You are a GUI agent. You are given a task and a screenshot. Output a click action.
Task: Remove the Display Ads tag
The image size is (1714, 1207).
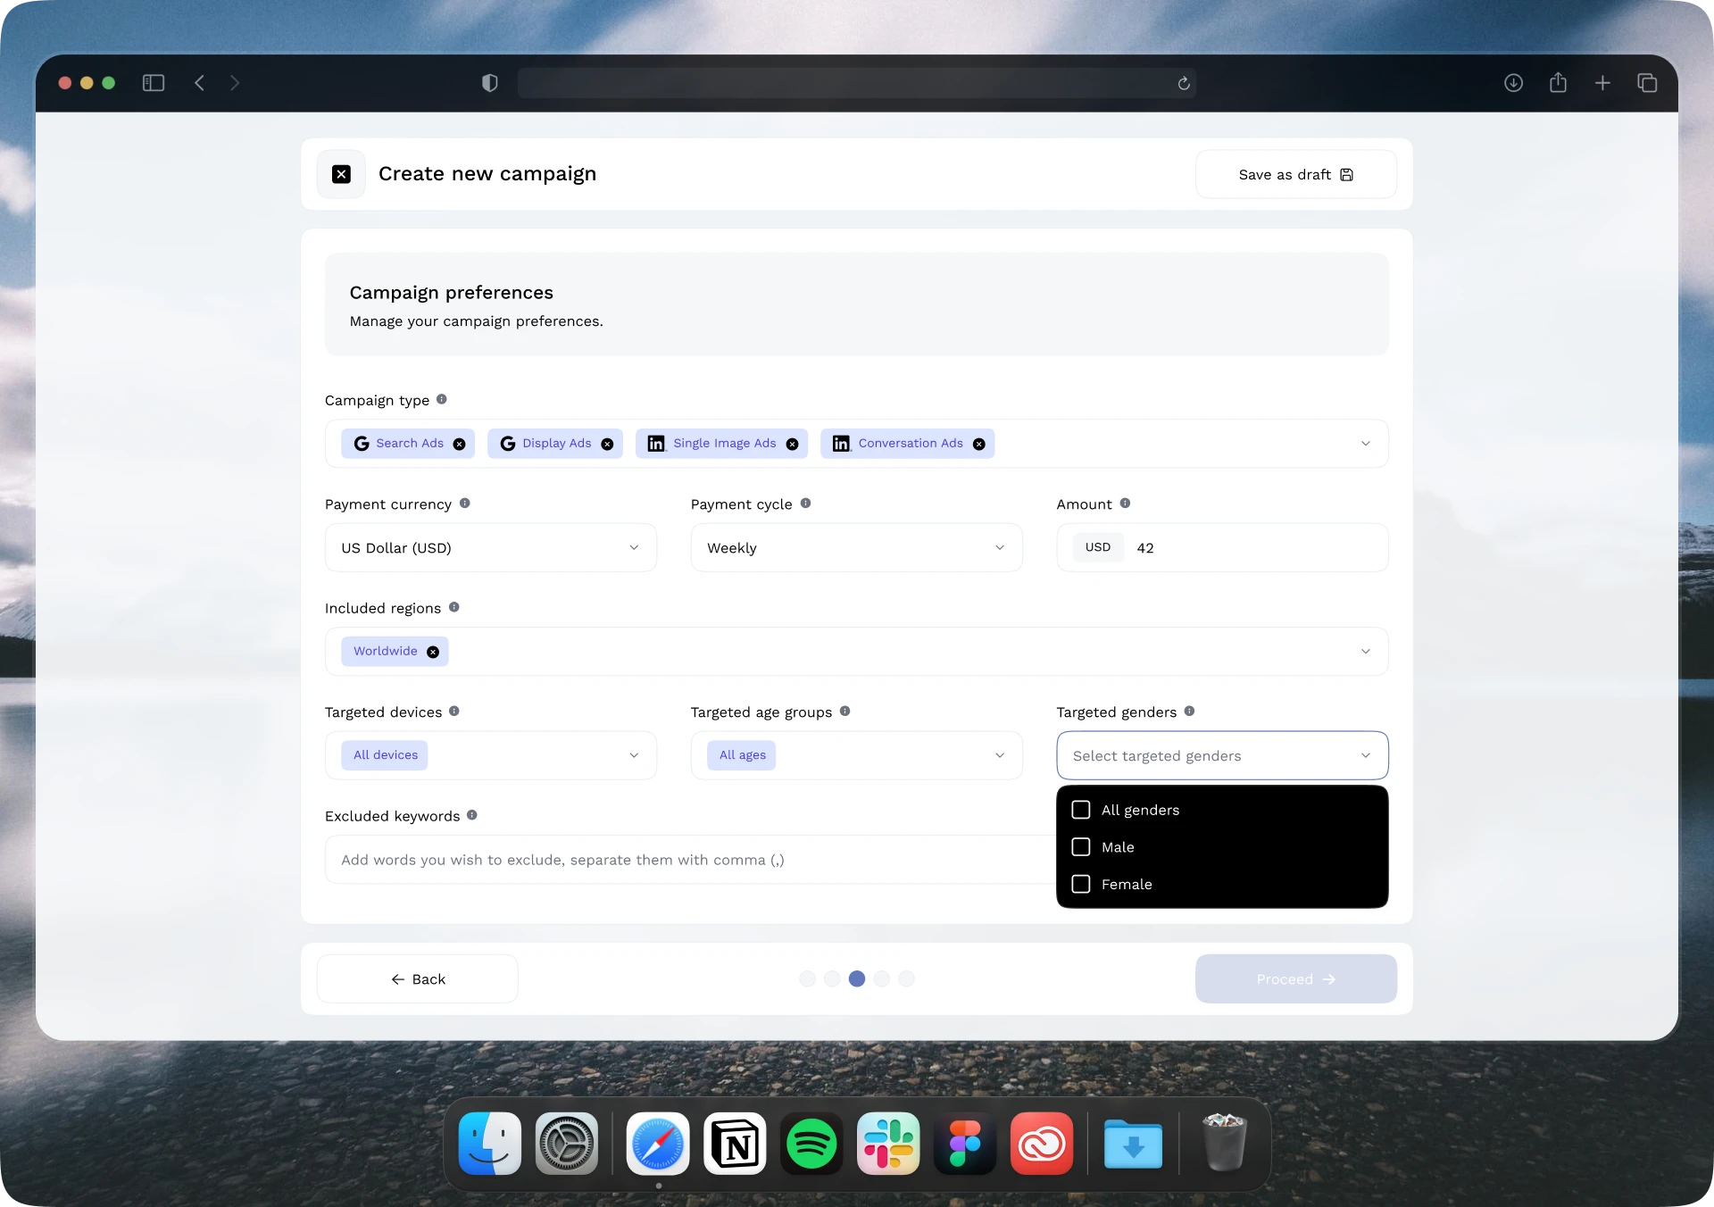pyautogui.click(x=607, y=444)
